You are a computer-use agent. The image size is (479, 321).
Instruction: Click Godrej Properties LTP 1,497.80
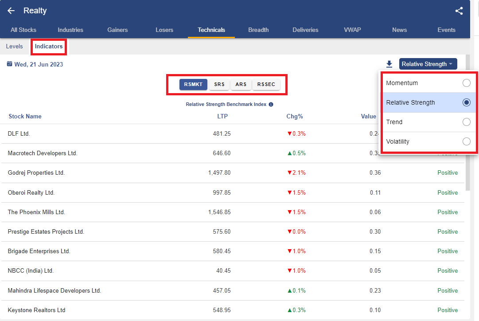pos(219,173)
